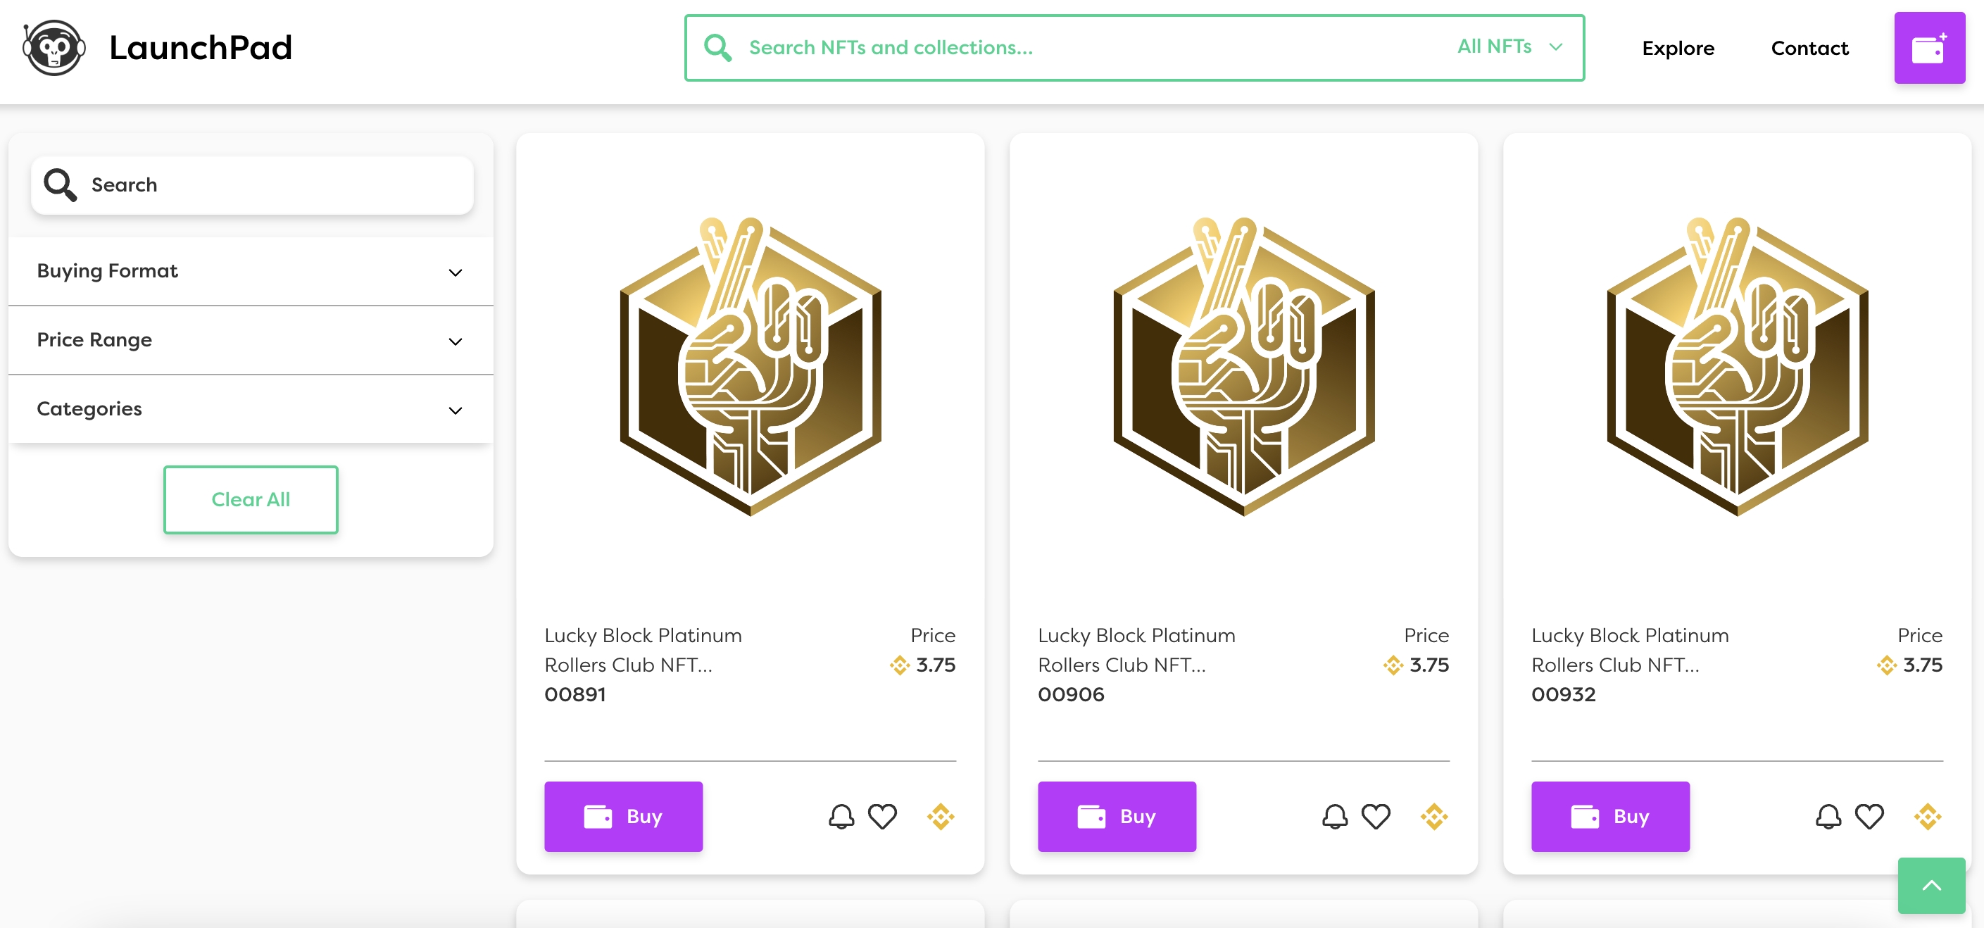Open the purple wallet connect icon
This screenshot has height=928, width=1984.
pos(1928,48)
